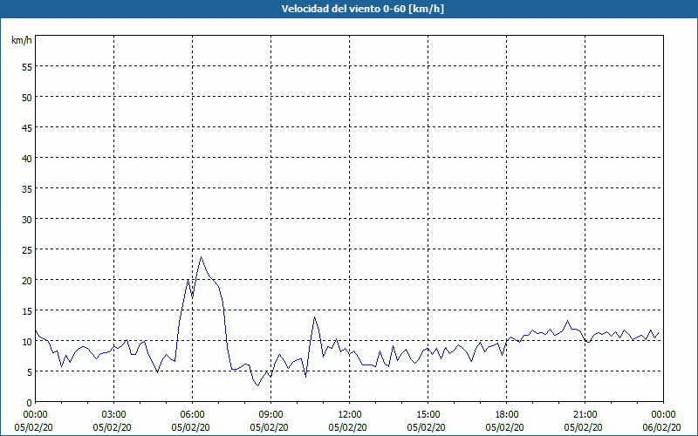The height and width of the screenshot is (436, 698).
Task: Click the wind speed peak near 06:00
Action: click(202, 256)
